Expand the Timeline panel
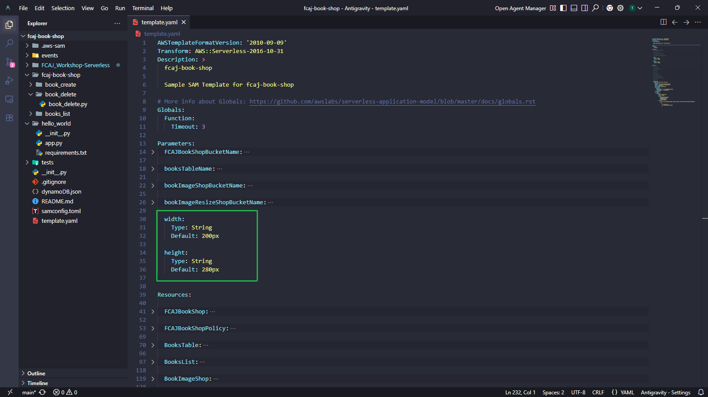The width and height of the screenshot is (708, 397). [x=73, y=383]
